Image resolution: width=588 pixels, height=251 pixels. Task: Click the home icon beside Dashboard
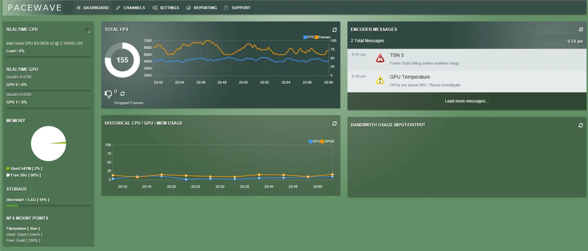pos(79,8)
